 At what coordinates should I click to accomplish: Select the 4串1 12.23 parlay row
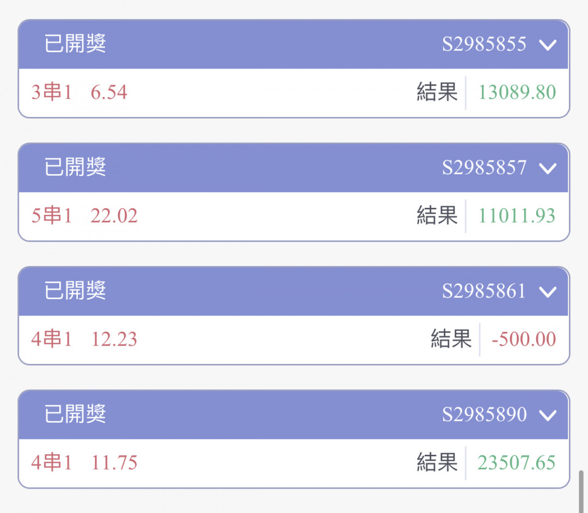(x=294, y=339)
